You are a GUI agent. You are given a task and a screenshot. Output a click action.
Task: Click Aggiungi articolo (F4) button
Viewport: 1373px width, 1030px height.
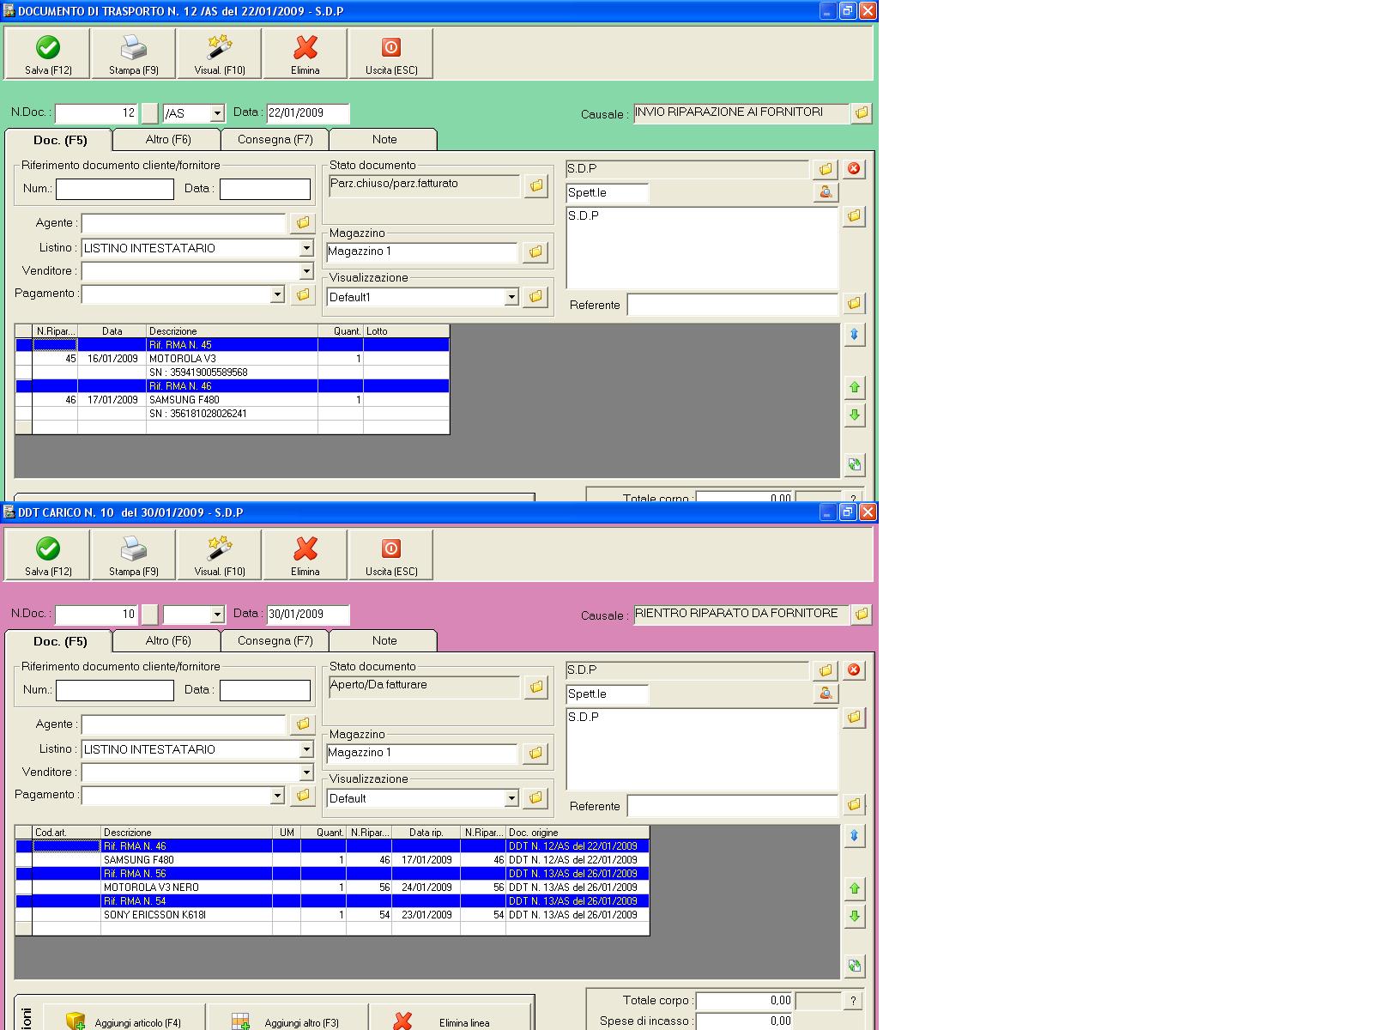[x=124, y=1018]
